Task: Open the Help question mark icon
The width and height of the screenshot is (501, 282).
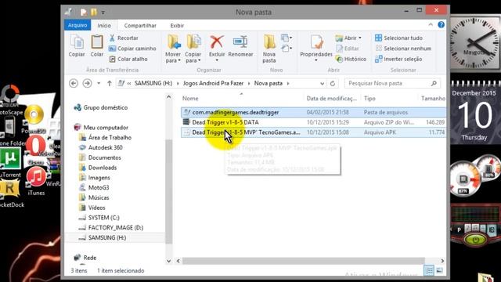Action: coord(441,24)
